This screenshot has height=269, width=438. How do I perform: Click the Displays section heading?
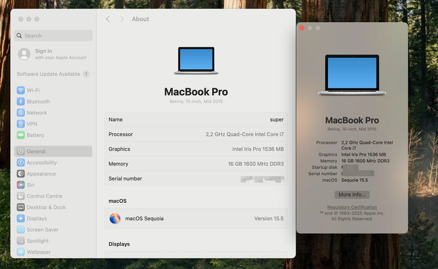119,244
